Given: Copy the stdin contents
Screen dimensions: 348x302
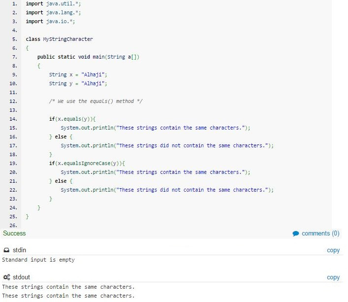Looking at the screenshot, I should coord(333,250).
